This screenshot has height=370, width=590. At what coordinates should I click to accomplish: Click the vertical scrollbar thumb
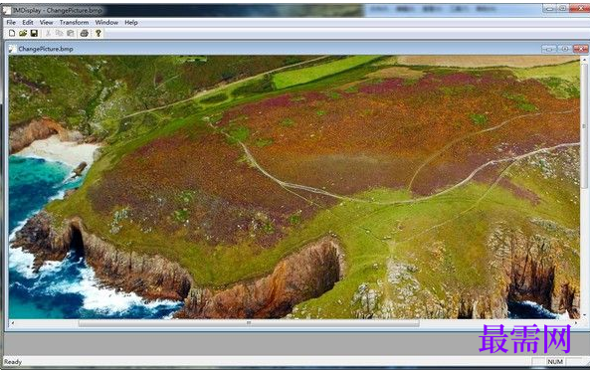coord(584,126)
